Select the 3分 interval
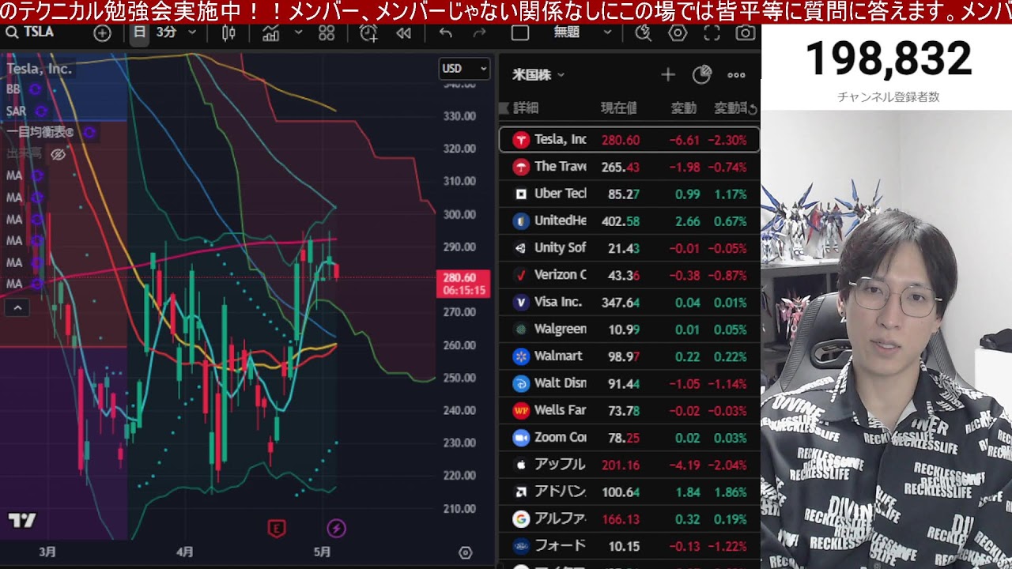Screen dimensions: 1012x569 [x=165, y=32]
